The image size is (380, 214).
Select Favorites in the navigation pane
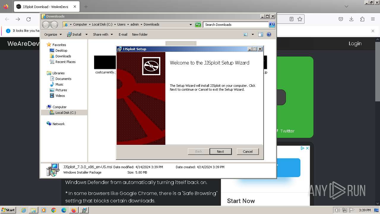(59, 45)
